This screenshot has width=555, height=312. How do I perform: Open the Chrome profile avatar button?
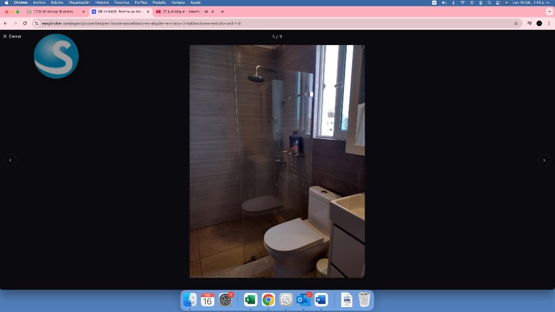(x=539, y=23)
